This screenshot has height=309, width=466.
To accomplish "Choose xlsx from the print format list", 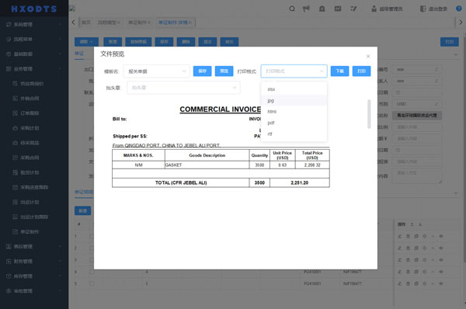I will point(294,89).
